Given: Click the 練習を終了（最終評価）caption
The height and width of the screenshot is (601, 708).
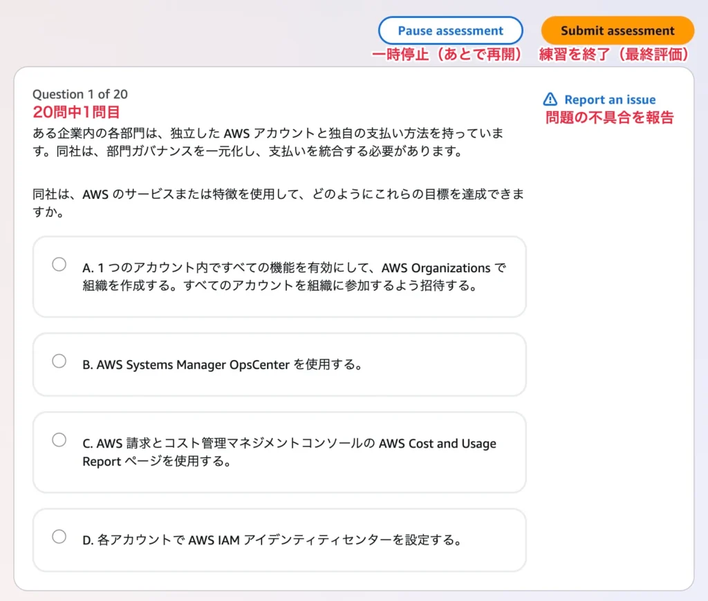Looking at the screenshot, I should pyautogui.click(x=614, y=55).
